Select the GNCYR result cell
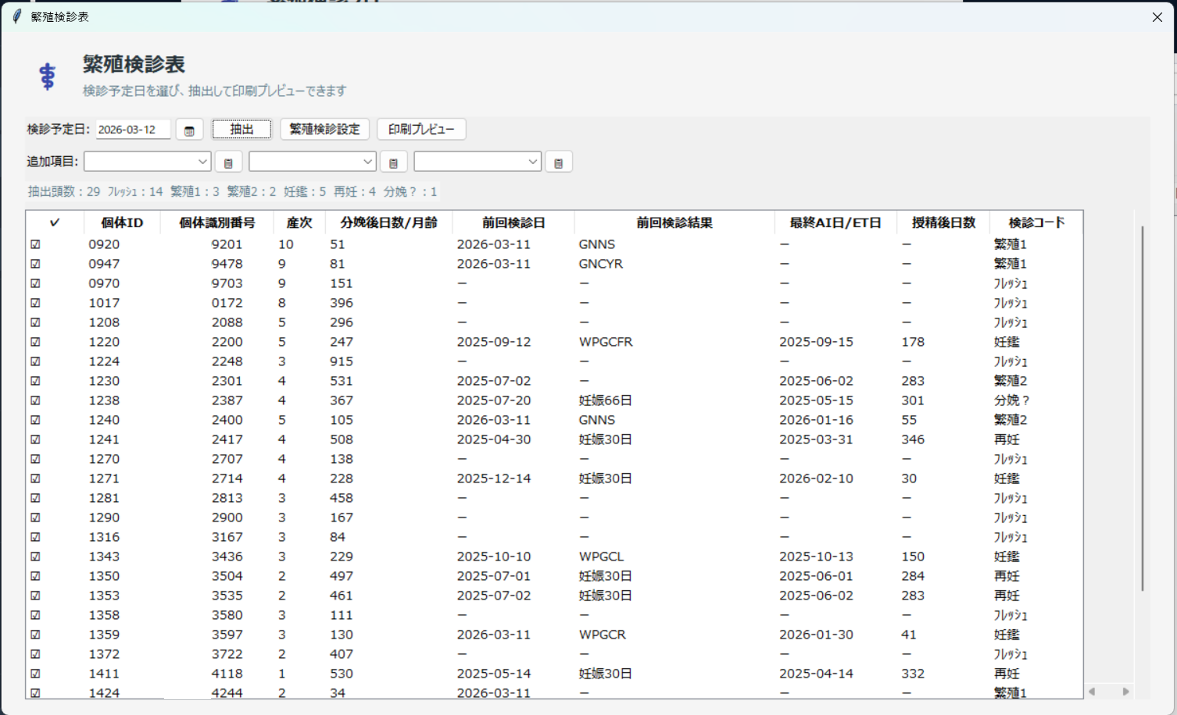1177x715 pixels. click(x=601, y=264)
